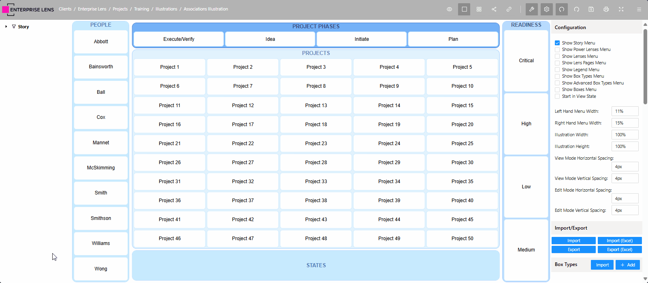Edit Edit Mode Horizontal Spacing field
The image size is (648, 283).
click(625, 199)
